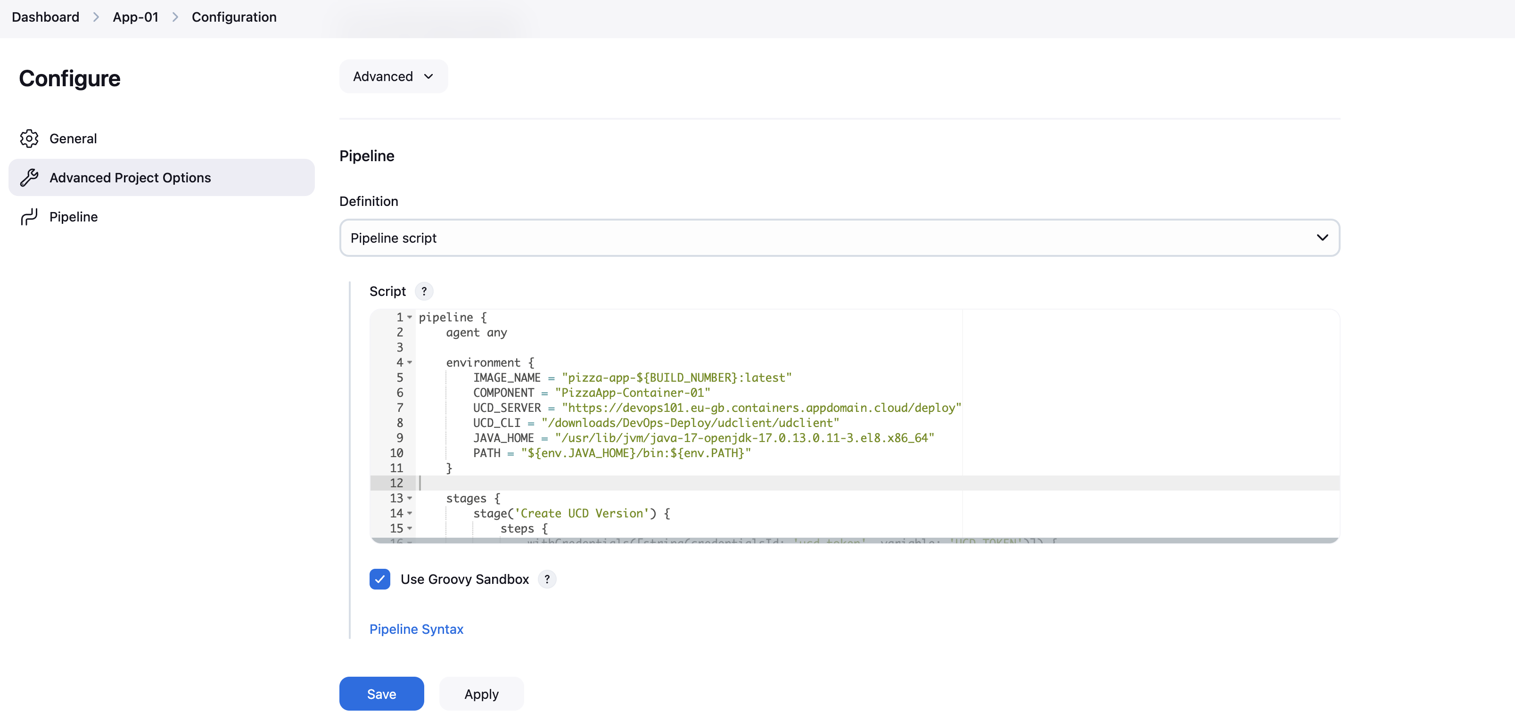Screen dimensions: 1515x721
Task: Open App-01 from the breadcrumb
Action: (x=136, y=17)
